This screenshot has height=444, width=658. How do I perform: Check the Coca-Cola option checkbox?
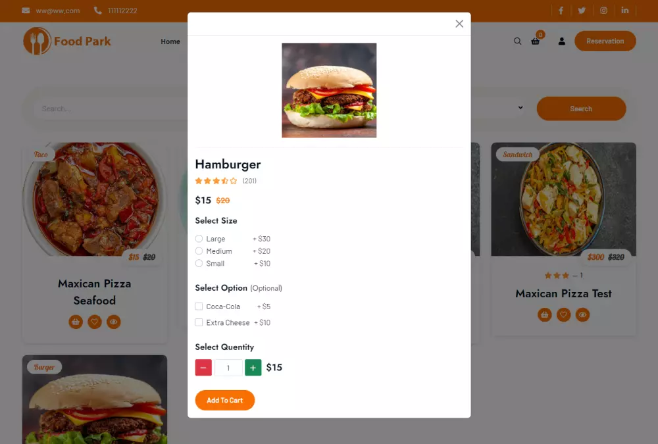(199, 307)
